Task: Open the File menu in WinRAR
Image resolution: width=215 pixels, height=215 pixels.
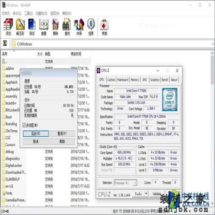Action: [6, 13]
